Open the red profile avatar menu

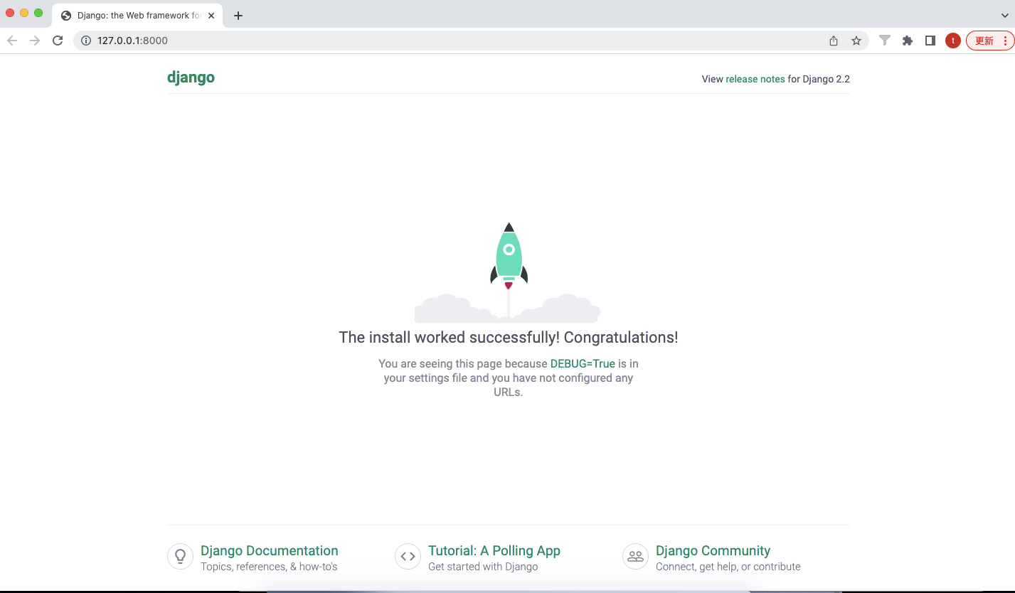point(953,41)
